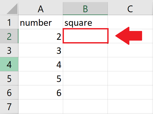Select row 3 header

9,50
